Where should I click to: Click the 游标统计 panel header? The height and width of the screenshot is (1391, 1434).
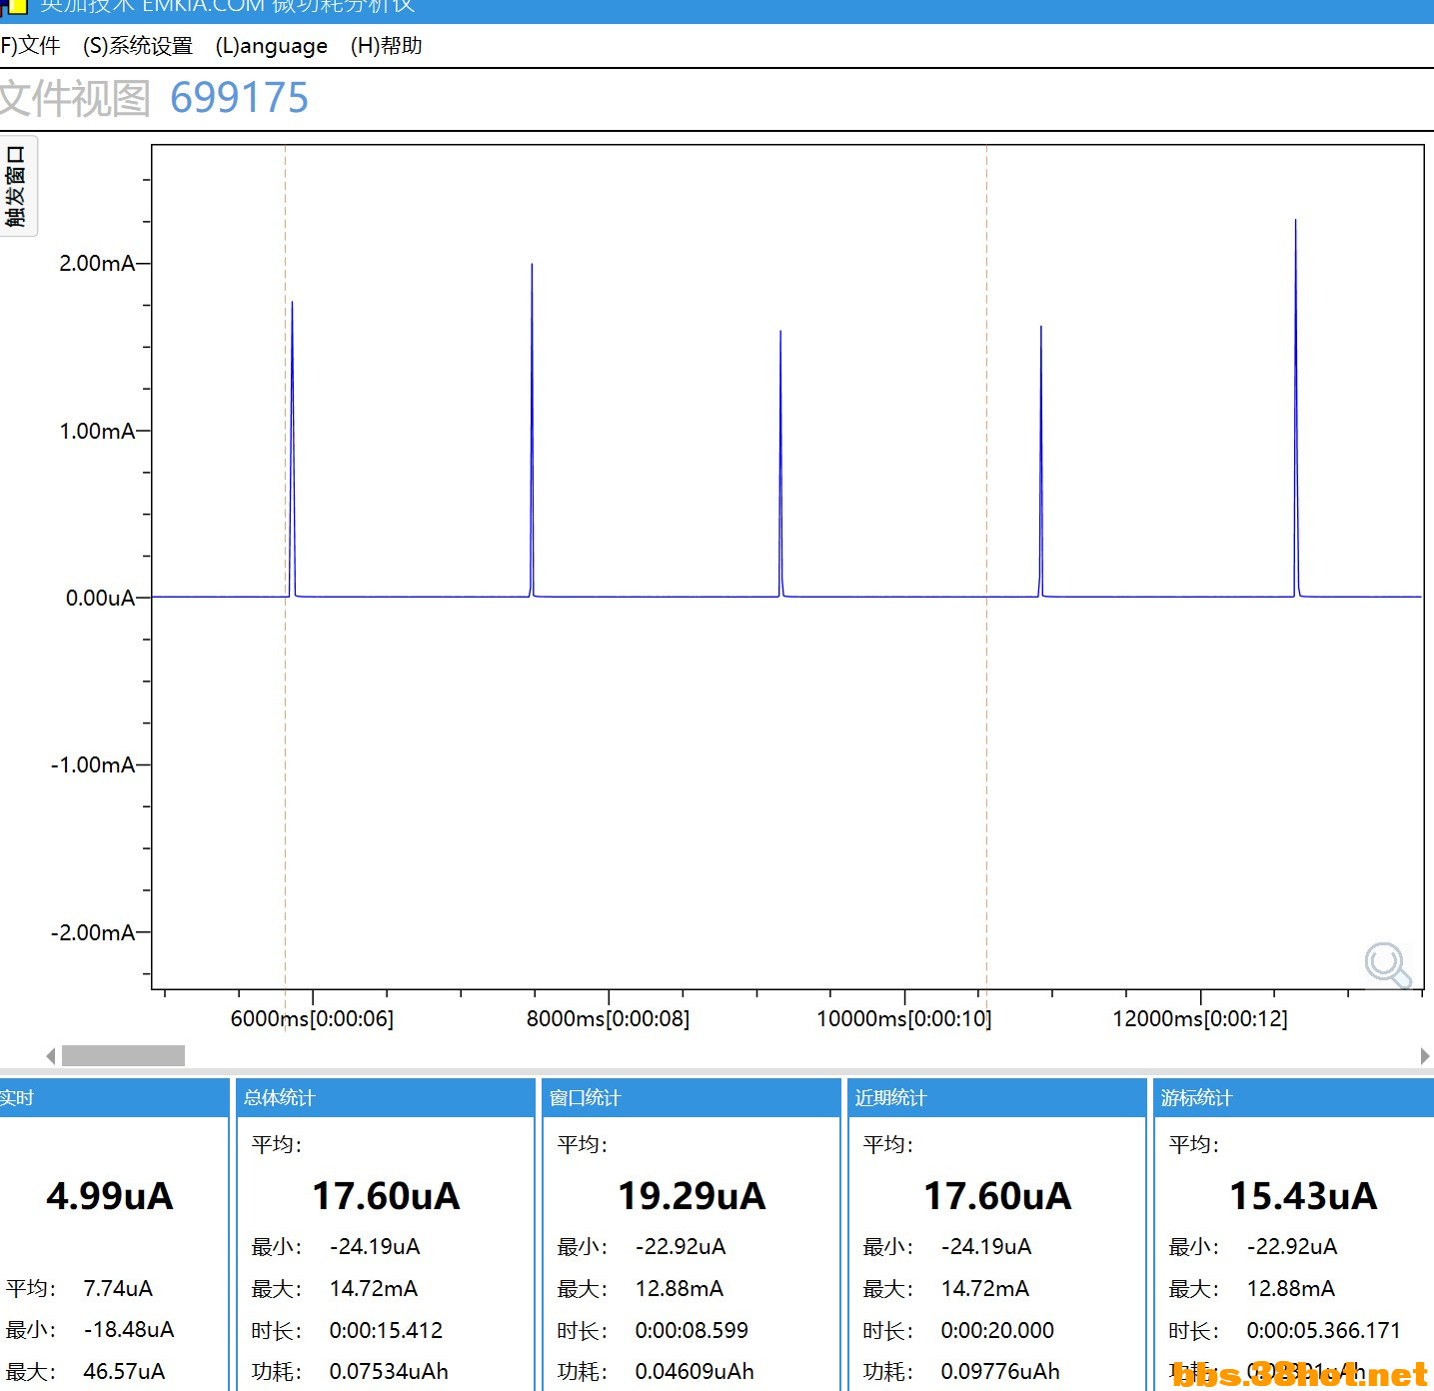1294,1098
